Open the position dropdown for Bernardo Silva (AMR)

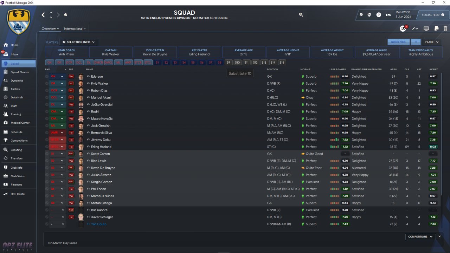[58, 132]
